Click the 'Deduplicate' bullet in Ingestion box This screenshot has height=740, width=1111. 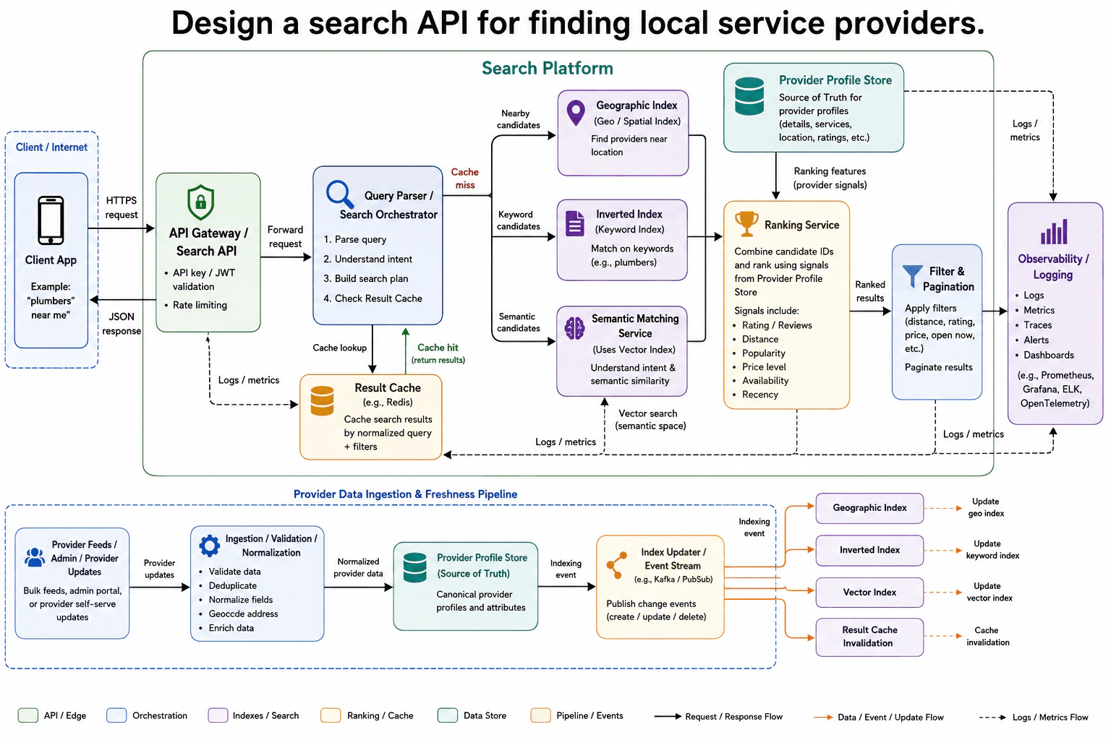pos(228,585)
